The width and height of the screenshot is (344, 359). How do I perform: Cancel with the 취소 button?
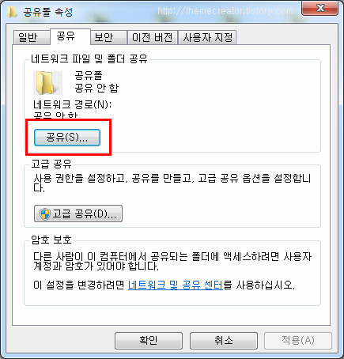click(x=224, y=341)
